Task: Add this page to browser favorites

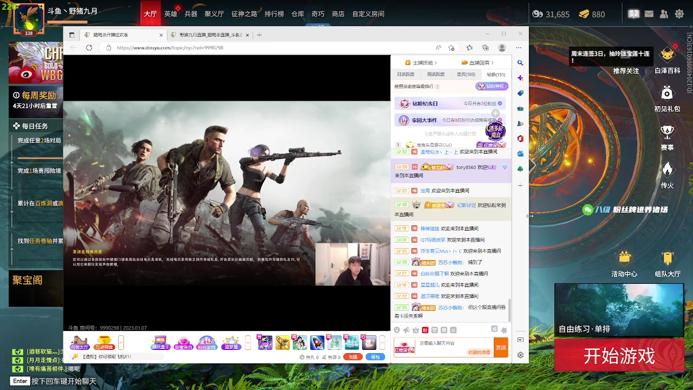Action: (x=452, y=48)
